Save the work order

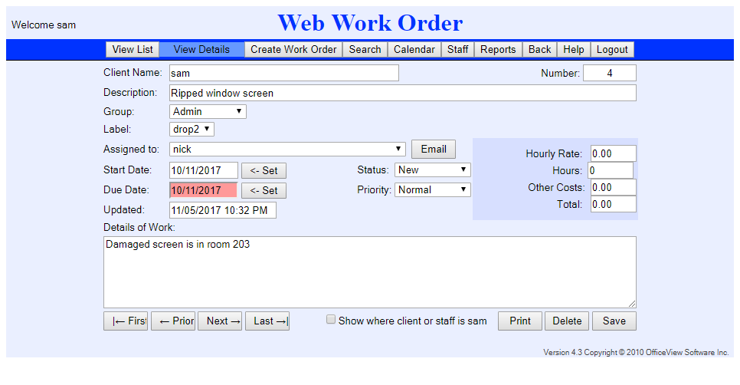pos(614,321)
